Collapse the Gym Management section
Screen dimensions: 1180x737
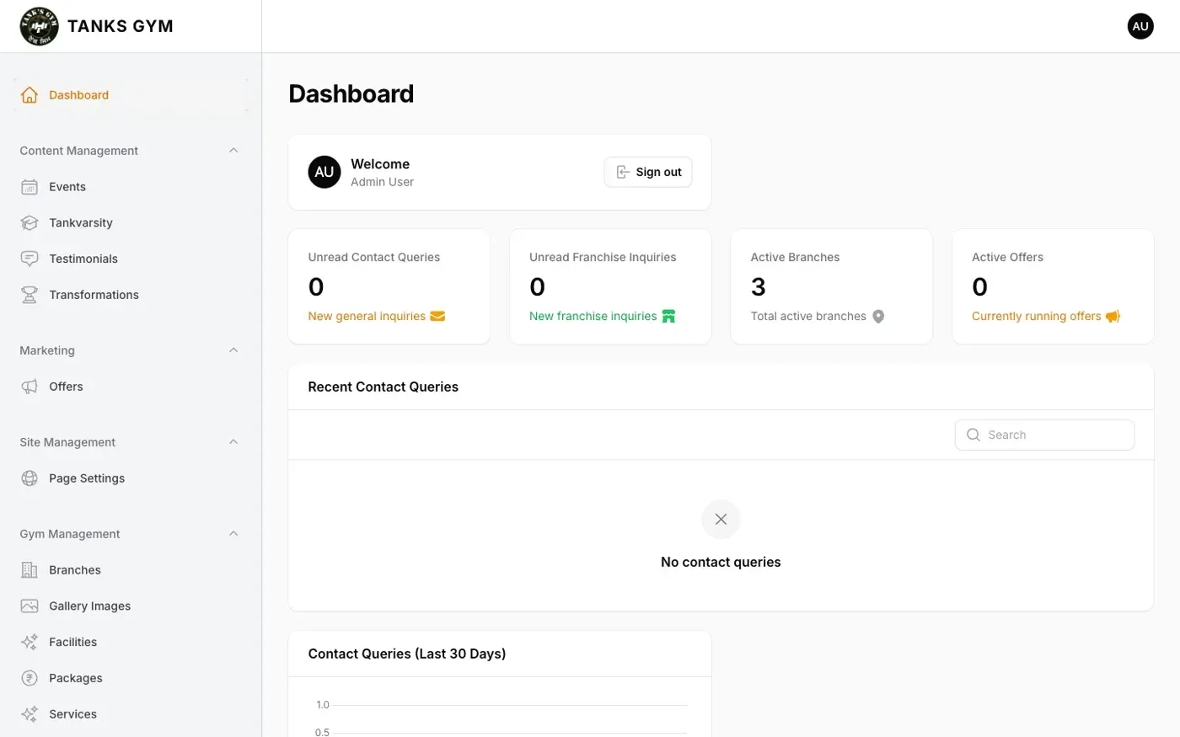point(233,534)
